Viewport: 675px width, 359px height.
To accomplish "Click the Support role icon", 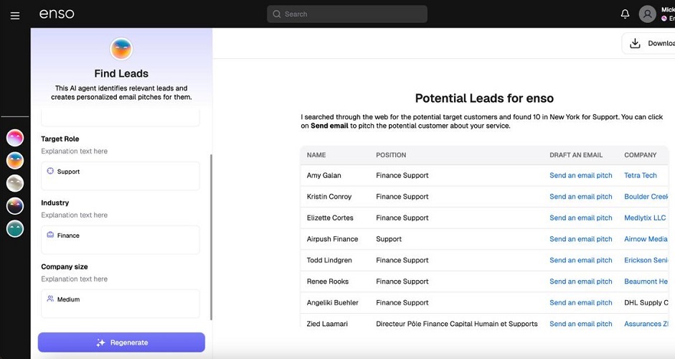I will (50, 171).
